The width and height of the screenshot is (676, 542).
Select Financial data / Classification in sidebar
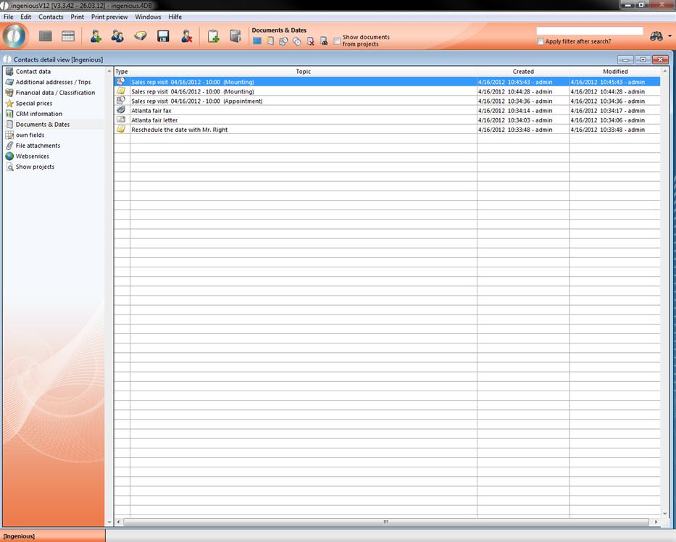click(x=55, y=93)
